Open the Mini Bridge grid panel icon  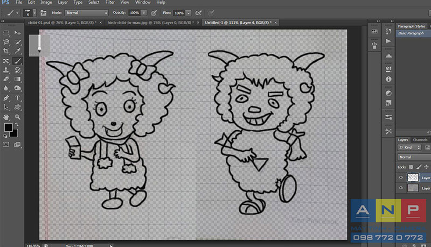coord(374,31)
